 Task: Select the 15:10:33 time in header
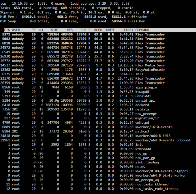pyautogui.click(x=20, y=4)
